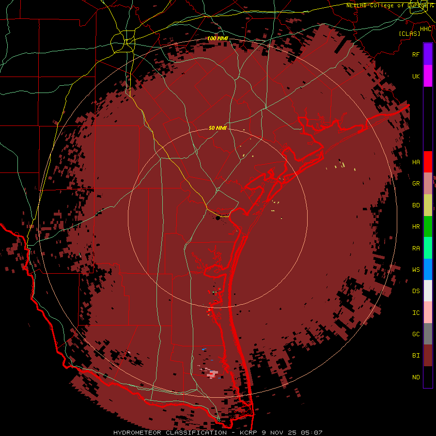This screenshot has height=436, width=436.
Task: Select the GR legend color block
Action: tap(428, 183)
